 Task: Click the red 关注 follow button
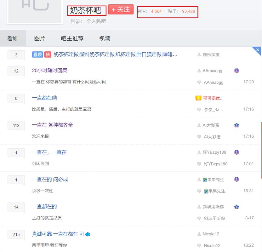pos(121,9)
